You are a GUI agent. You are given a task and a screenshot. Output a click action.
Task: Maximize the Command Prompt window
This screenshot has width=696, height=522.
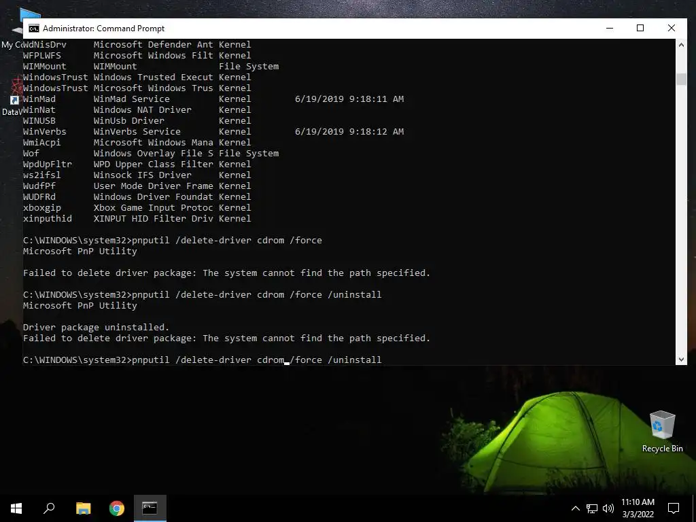coord(640,28)
